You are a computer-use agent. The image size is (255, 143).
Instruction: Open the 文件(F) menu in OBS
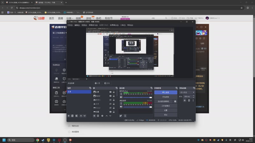click(70, 25)
